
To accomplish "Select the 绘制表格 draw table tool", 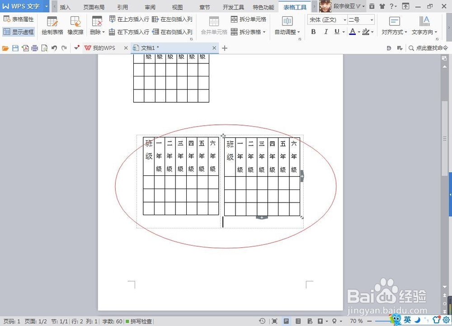I will [52, 26].
